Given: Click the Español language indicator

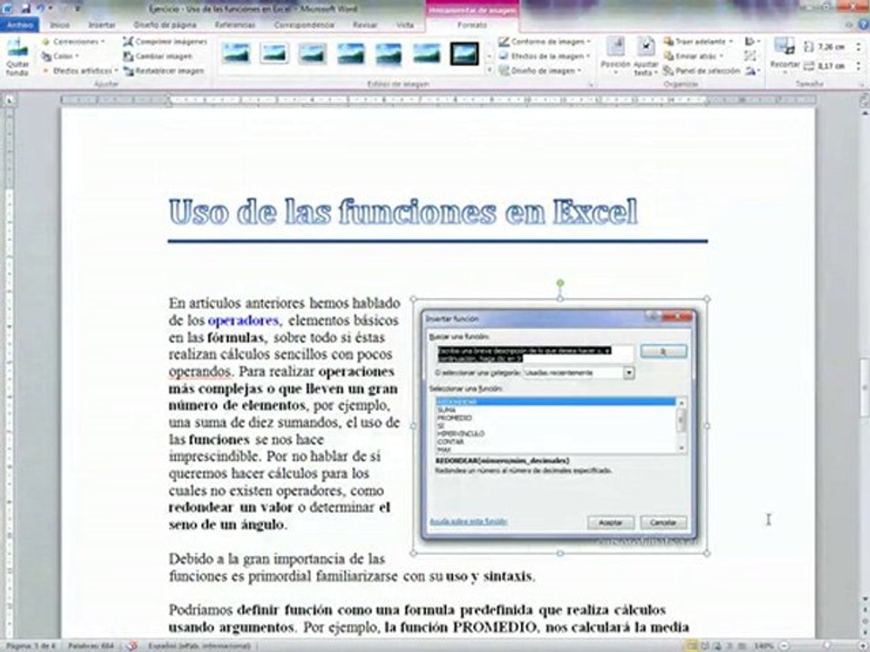Looking at the screenshot, I should [198, 646].
